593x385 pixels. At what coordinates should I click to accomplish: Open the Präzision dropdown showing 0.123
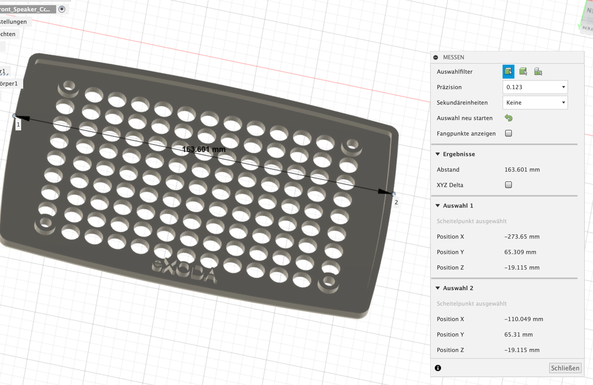535,87
